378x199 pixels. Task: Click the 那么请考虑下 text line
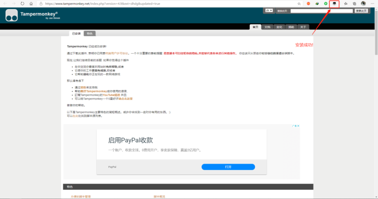click(x=75, y=81)
